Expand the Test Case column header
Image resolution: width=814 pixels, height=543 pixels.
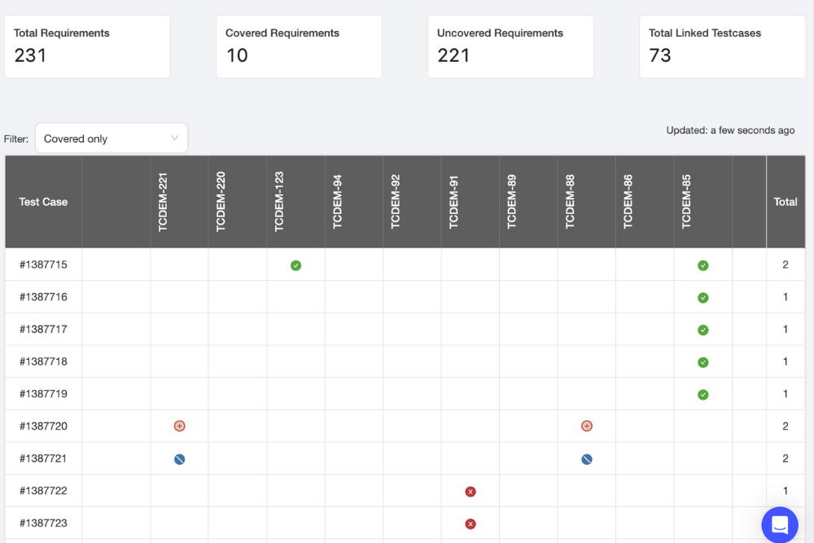[x=43, y=201]
